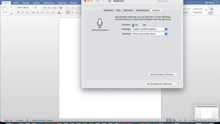
Task: Open underline style dropdown arrow
Action: pyautogui.click(x=30, y=12)
